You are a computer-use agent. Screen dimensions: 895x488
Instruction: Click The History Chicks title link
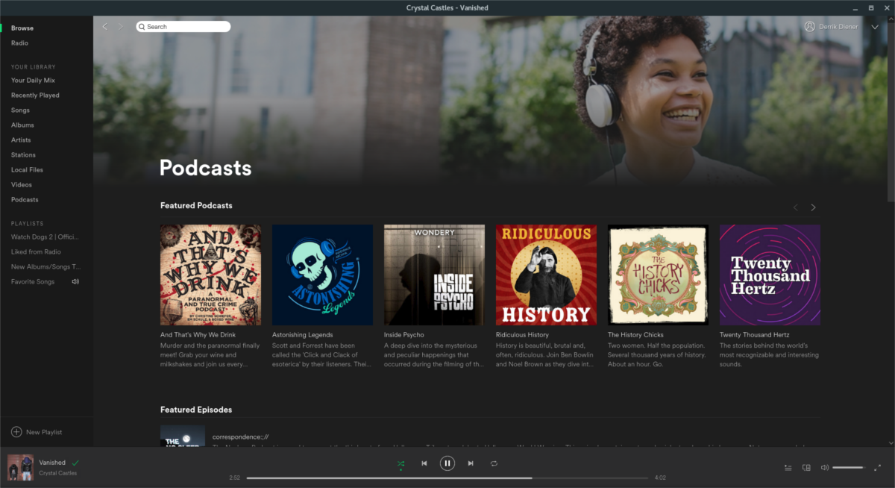pyautogui.click(x=635, y=335)
